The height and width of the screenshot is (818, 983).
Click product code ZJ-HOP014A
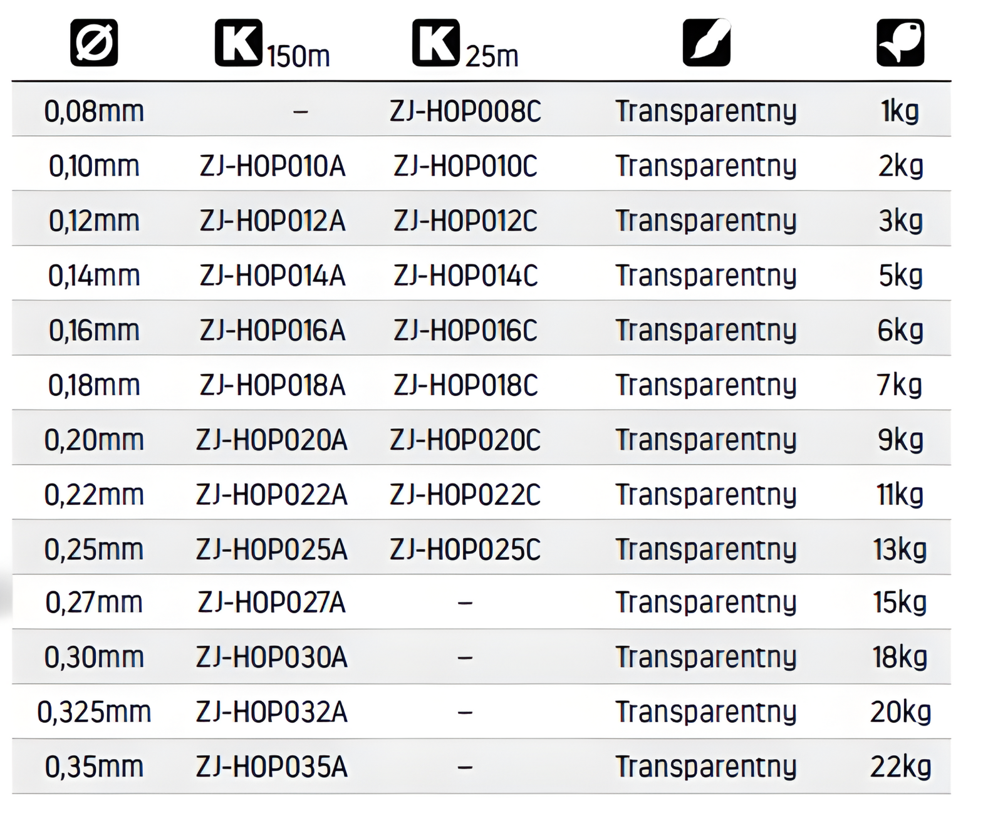tap(273, 276)
